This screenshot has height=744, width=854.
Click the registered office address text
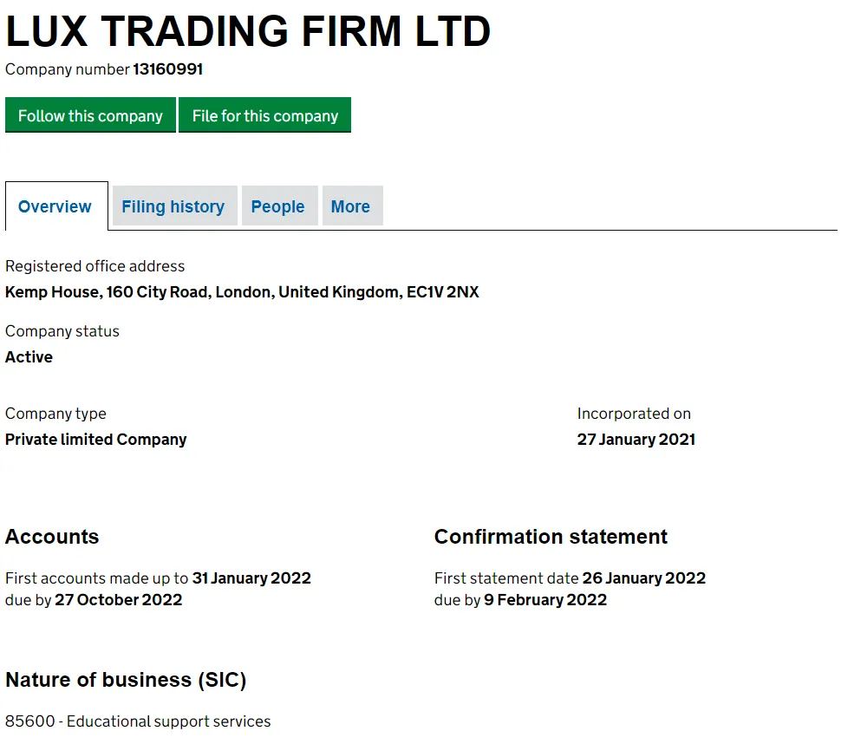(x=243, y=292)
